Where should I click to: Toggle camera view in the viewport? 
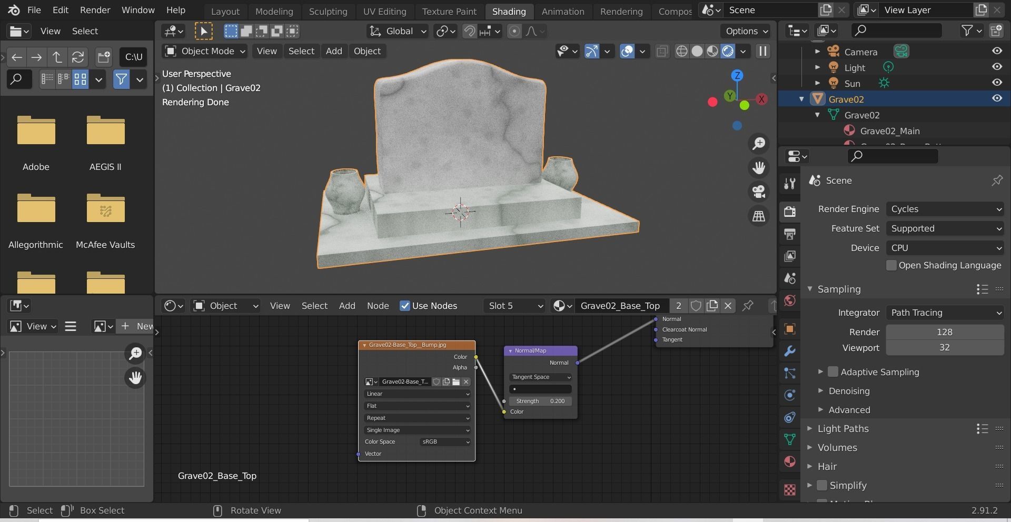click(x=759, y=192)
